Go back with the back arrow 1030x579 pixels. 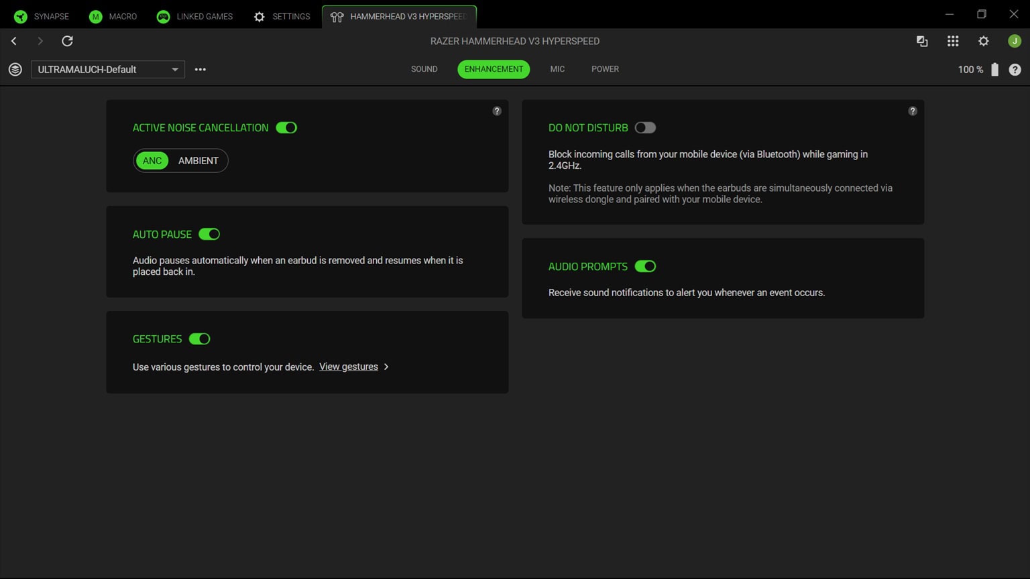click(x=14, y=41)
